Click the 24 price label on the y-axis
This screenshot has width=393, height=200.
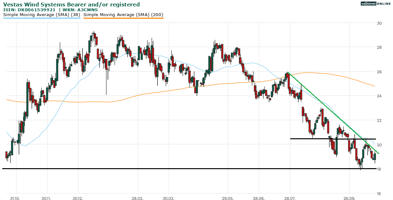point(379,96)
